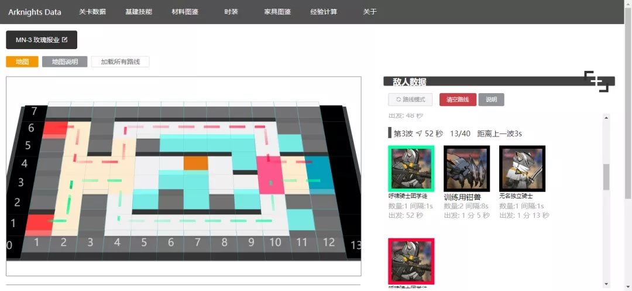Click text 出发: 1 分 13 秒

tap(524, 215)
